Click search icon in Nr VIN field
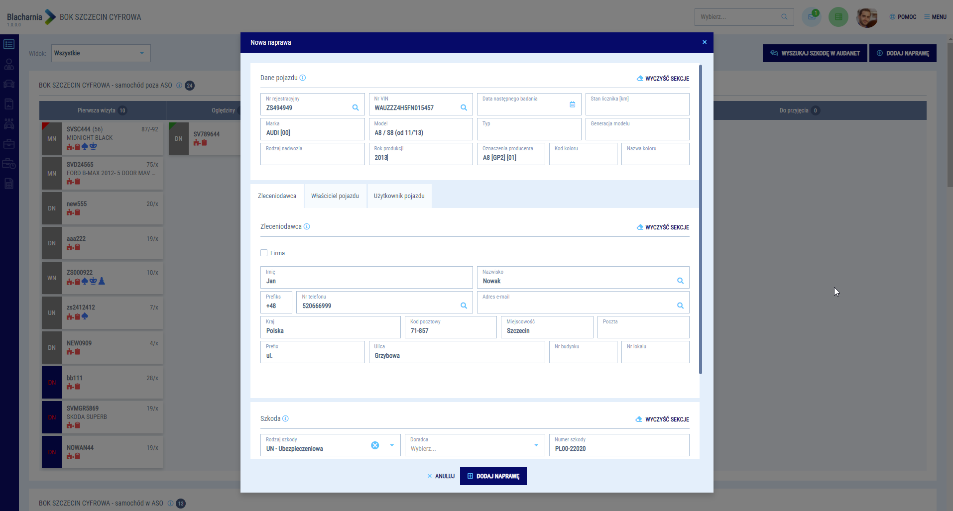The width and height of the screenshot is (953, 511). point(464,107)
